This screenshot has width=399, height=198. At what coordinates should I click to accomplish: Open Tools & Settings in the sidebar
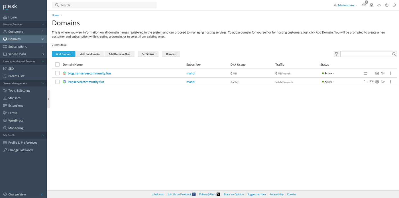19,90
